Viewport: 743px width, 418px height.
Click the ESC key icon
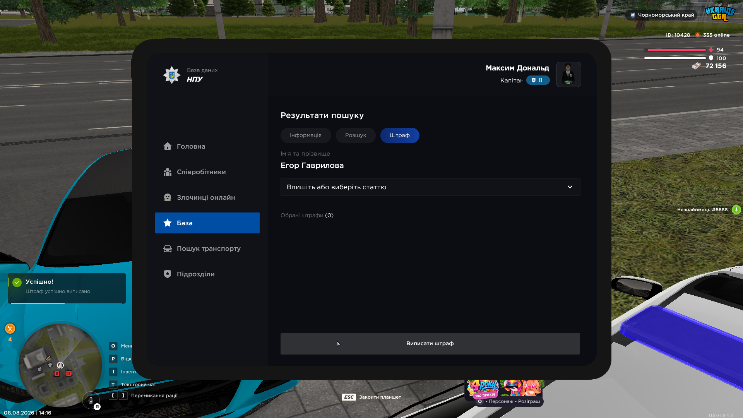point(349,397)
